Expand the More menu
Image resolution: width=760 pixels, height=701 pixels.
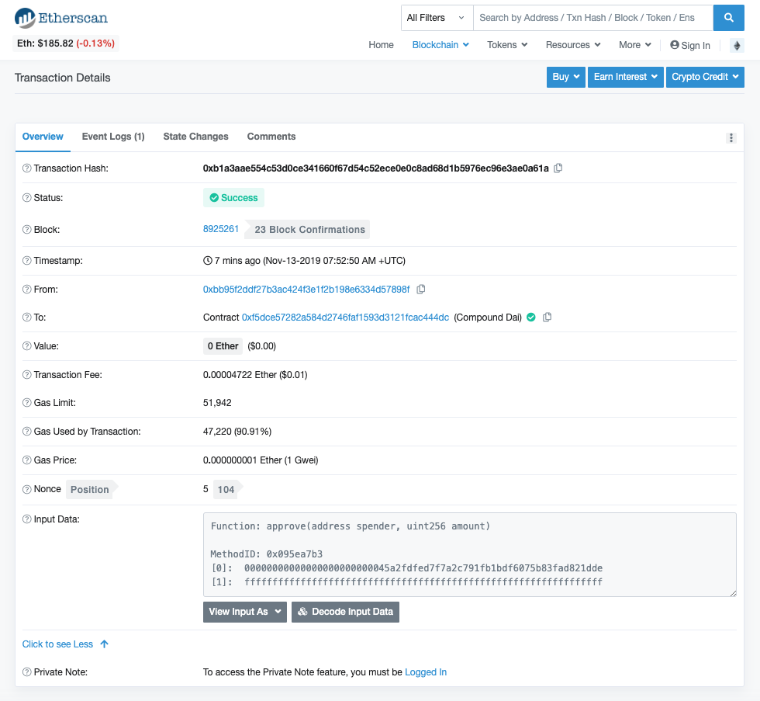pyautogui.click(x=634, y=45)
